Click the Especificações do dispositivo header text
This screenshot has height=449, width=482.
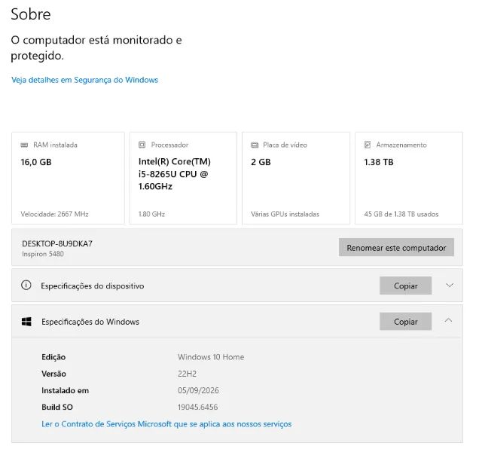pyautogui.click(x=93, y=286)
